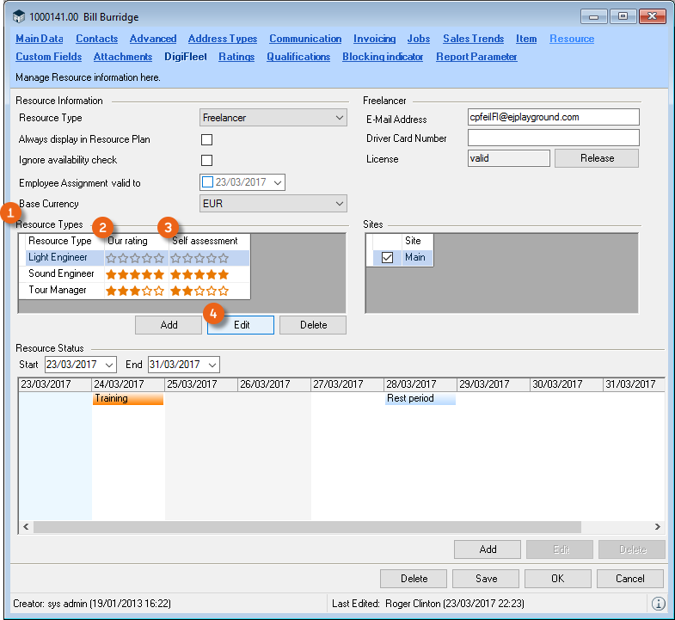Click the Driver Card Number field
Viewport: 675px width, 620px height.
coord(553,138)
